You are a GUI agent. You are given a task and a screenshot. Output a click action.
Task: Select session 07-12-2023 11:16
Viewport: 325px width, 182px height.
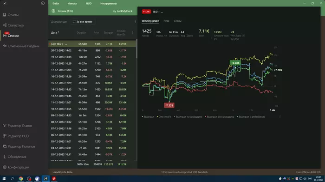[92, 128]
